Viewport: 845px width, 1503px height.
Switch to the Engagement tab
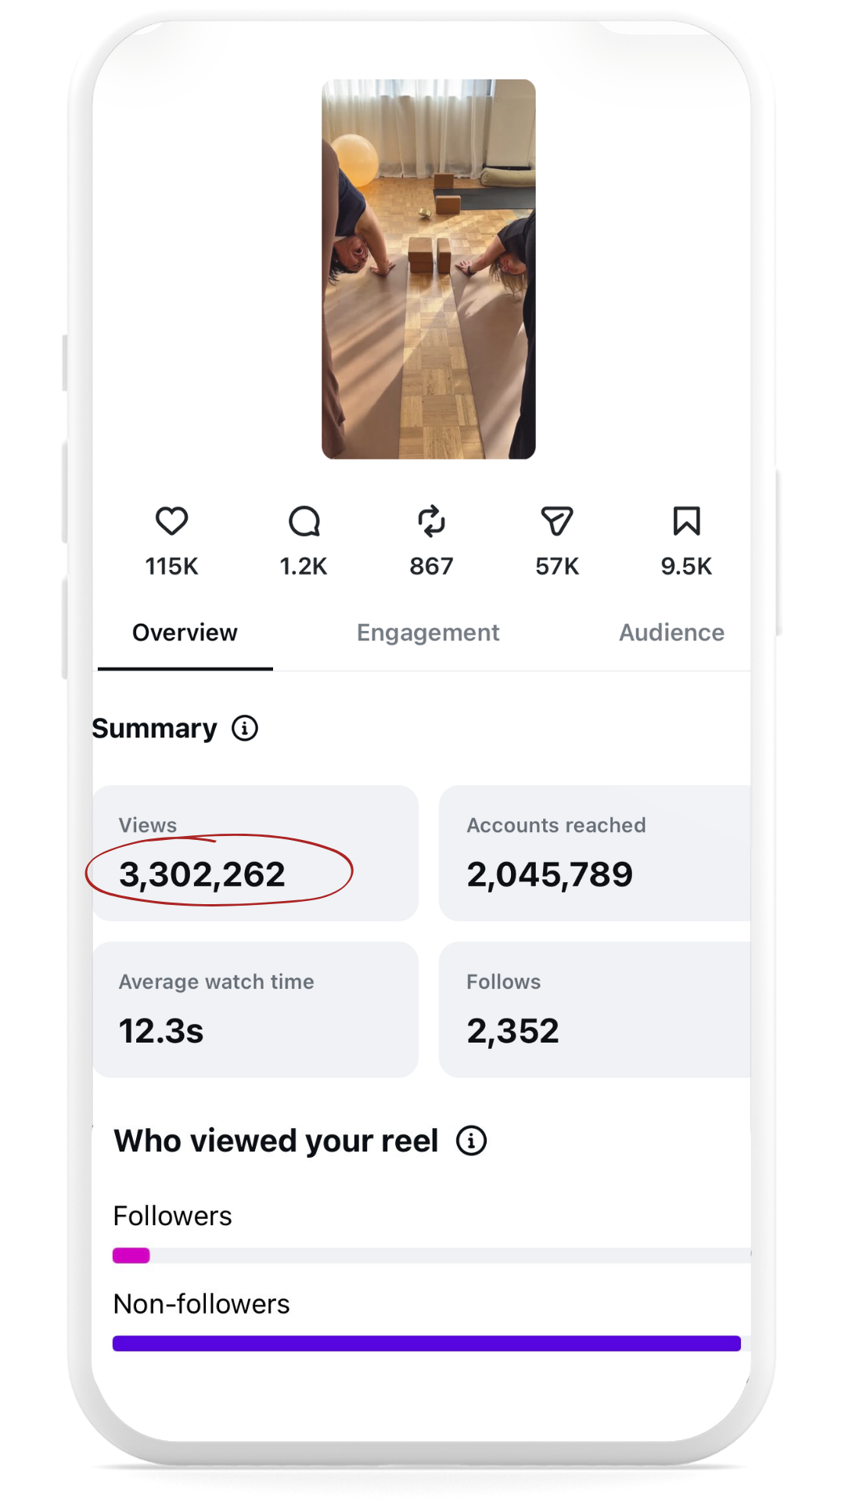click(x=428, y=633)
